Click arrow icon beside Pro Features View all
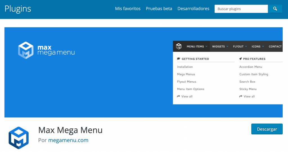This screenshot has width=288, height=152. [241, 96]
